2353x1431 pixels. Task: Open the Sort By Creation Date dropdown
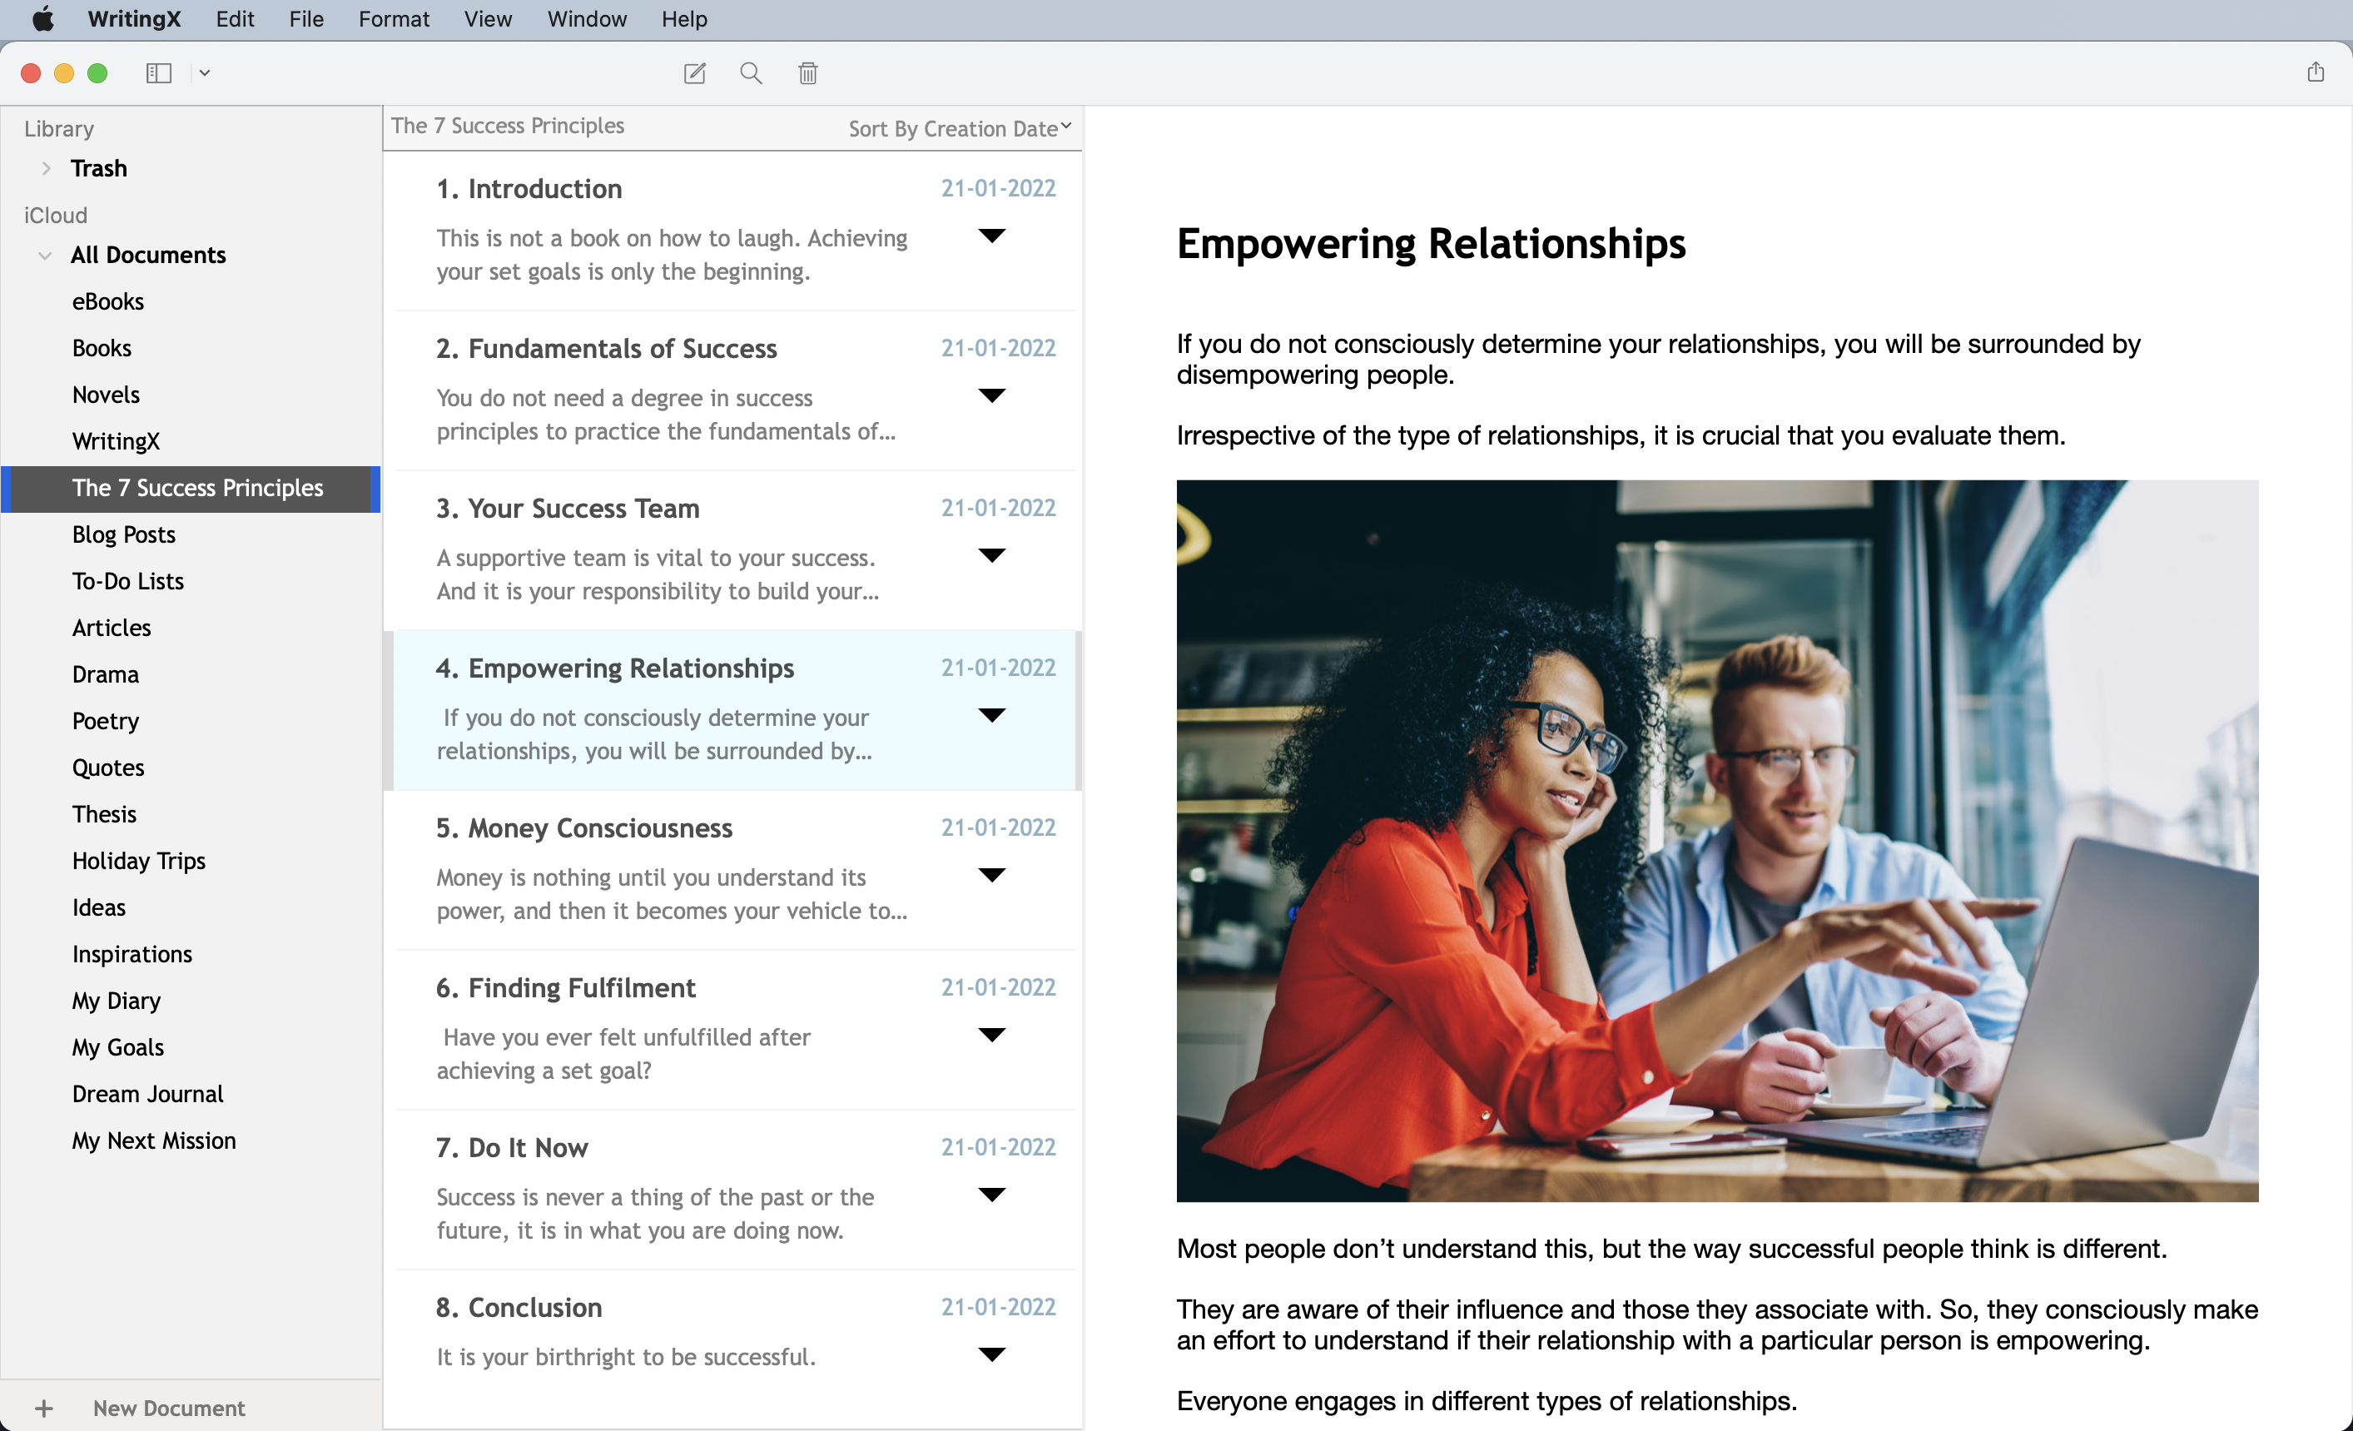pyautogui.click(x=959, y=129)
